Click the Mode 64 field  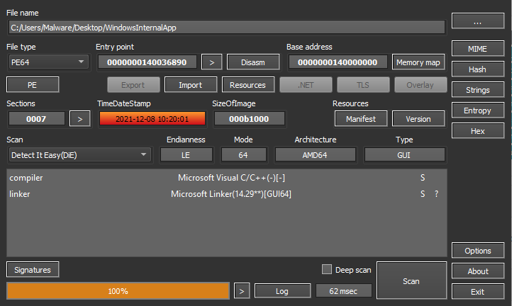click(243, 155)
